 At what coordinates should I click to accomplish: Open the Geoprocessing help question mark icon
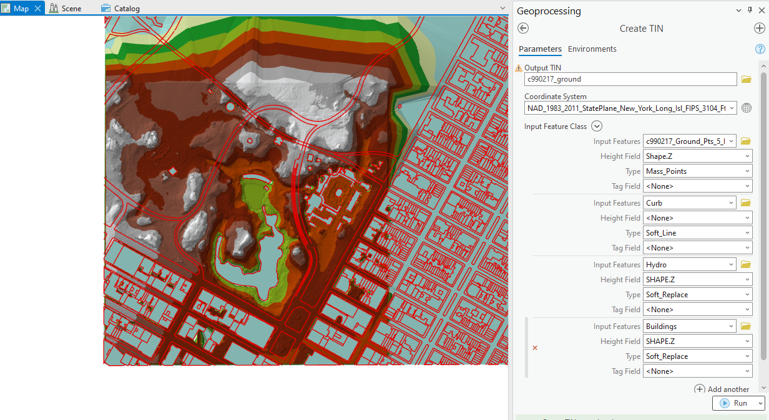760,49
